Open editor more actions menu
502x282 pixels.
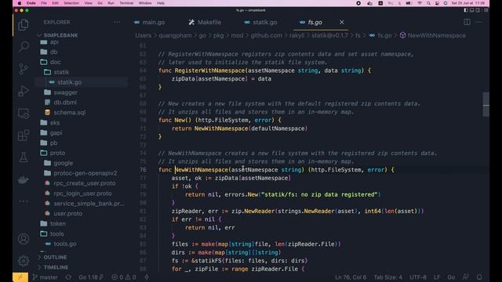[x=479, y=22]
